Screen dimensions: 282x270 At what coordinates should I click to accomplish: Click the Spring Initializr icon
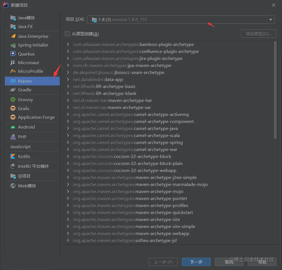(x=13, y=45)
